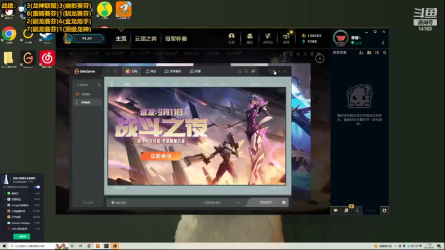Click the green one-key optimize button
This screenshot has height=250, width=445.
pos(22,237)
